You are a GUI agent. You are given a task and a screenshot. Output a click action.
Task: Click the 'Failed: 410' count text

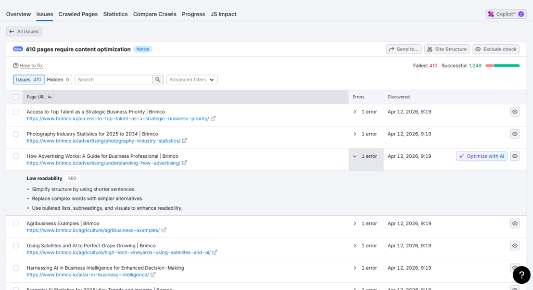click(x=425, y=66)
